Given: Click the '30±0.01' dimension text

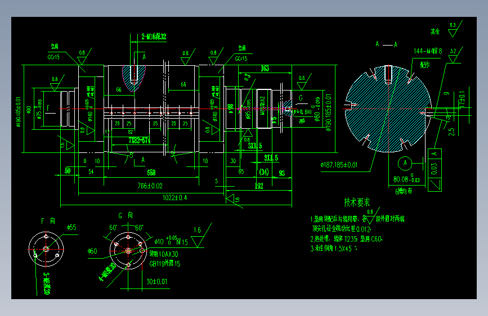Looking at the screenshot, I should coord(157,282).
